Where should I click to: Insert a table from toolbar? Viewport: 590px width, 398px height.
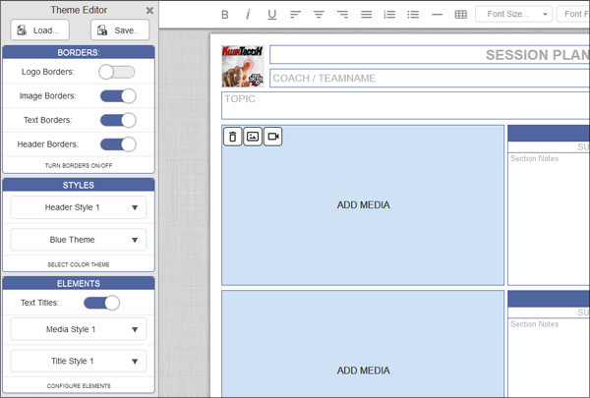coord(460,15)
